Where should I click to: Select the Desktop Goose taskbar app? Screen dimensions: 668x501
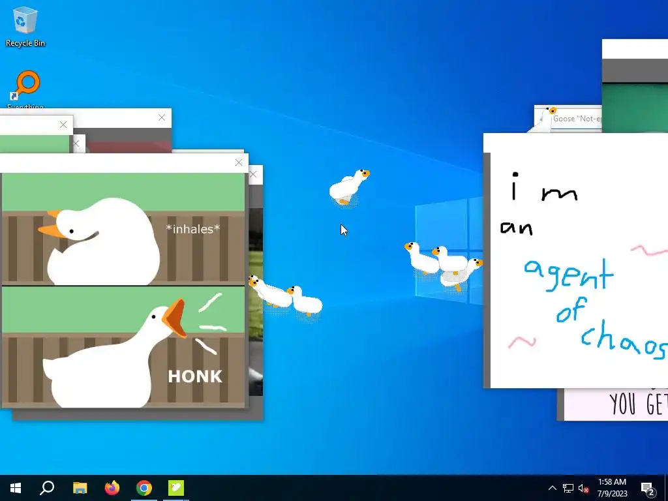pyautogui.click(x=176, y=488)
